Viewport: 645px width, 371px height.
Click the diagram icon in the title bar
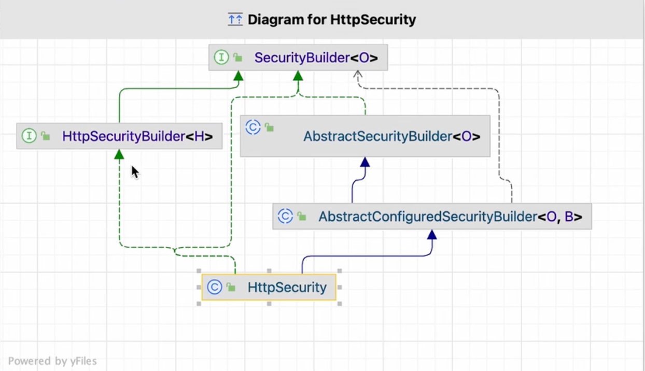[235, 20]
